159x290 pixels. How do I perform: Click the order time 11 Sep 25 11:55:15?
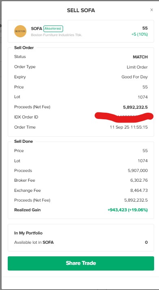tap(129, 127)
